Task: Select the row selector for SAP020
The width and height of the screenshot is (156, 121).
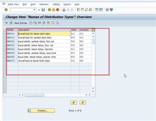Action: (5, 42)
